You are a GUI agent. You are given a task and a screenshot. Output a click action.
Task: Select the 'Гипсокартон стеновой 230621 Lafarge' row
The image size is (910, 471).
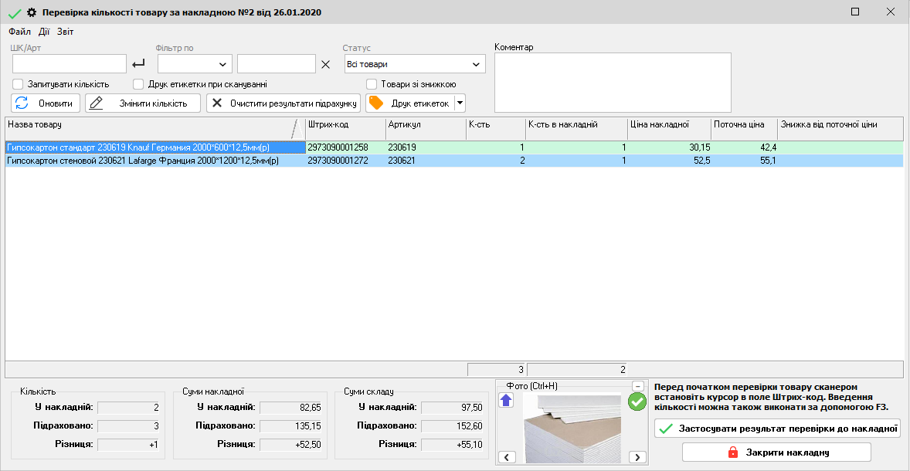pyautogui.click(x=143, y=161)
